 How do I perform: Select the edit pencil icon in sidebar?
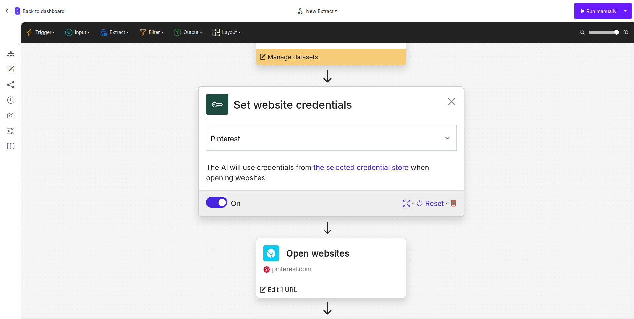pyautogui.click(x=11, y=69)
